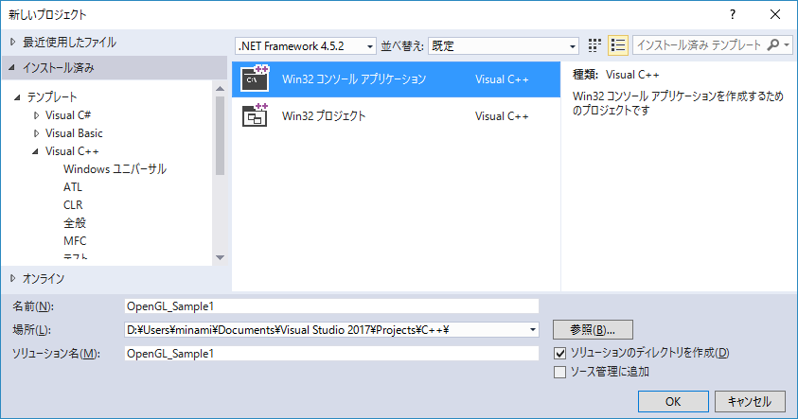Select Win32 プロジェクト template row
The height and width of the screenshot is (419, 798).
396,116
